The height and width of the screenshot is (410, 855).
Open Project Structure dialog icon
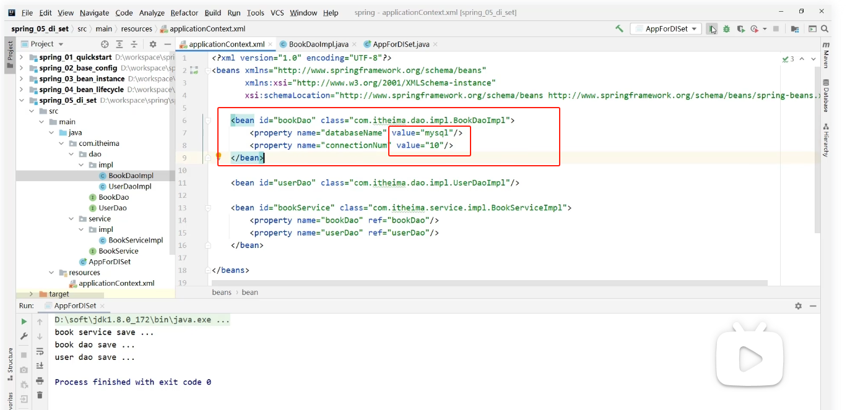(x=795, y=29)
